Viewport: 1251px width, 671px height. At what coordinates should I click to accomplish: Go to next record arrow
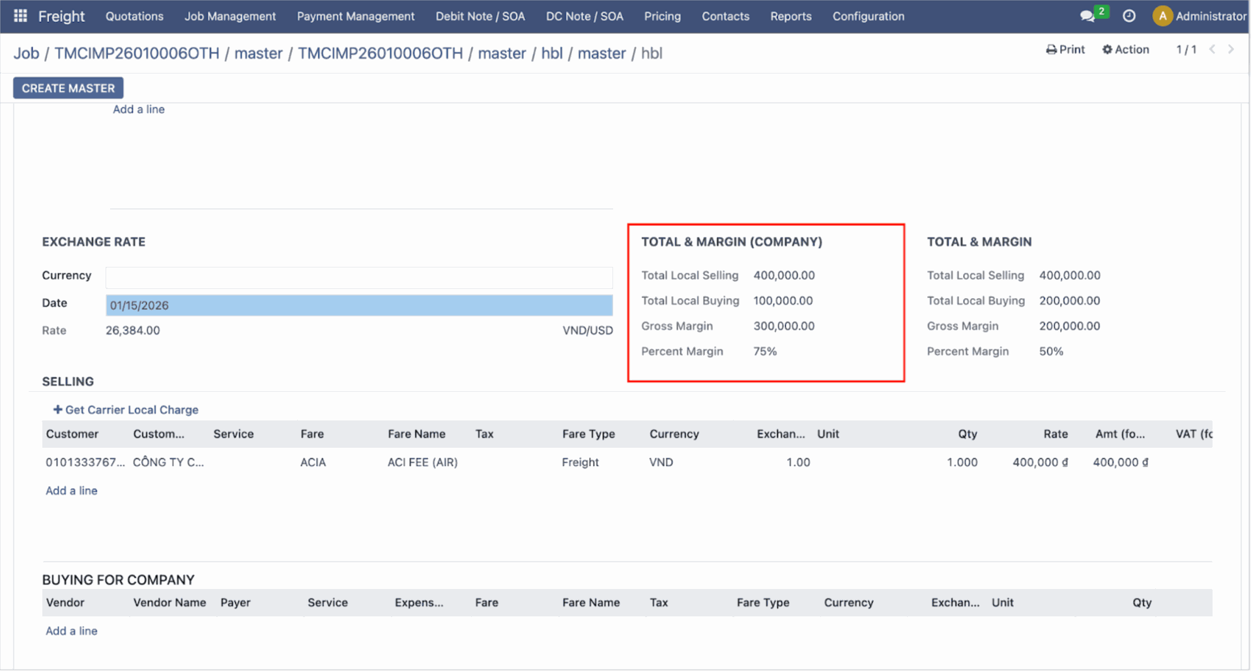tap(1231, 49)
